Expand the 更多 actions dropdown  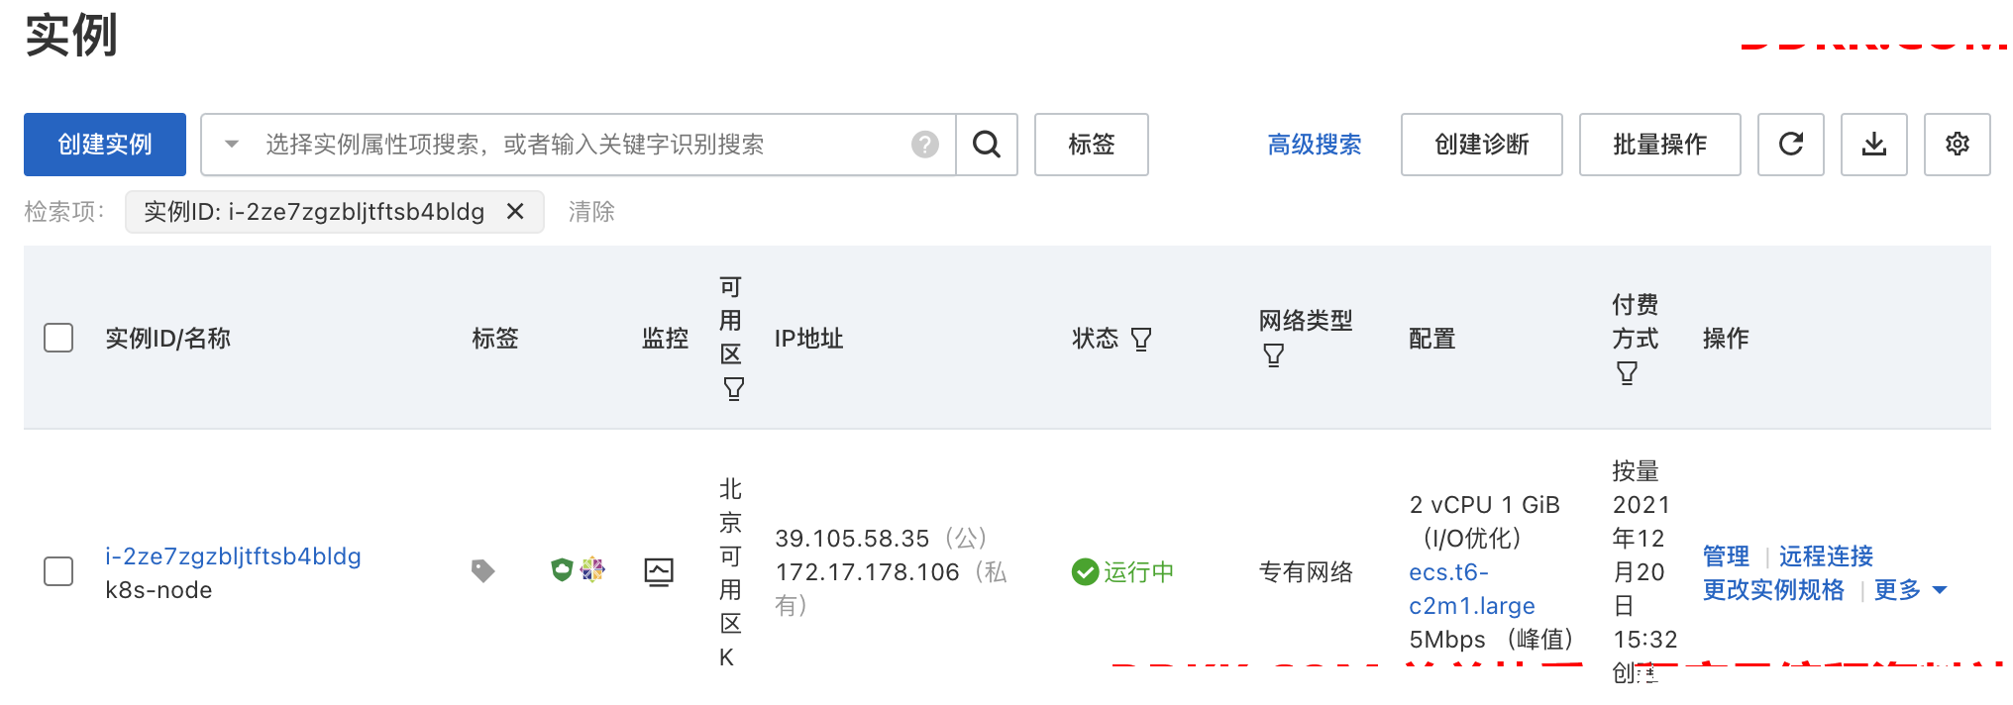1911,590
